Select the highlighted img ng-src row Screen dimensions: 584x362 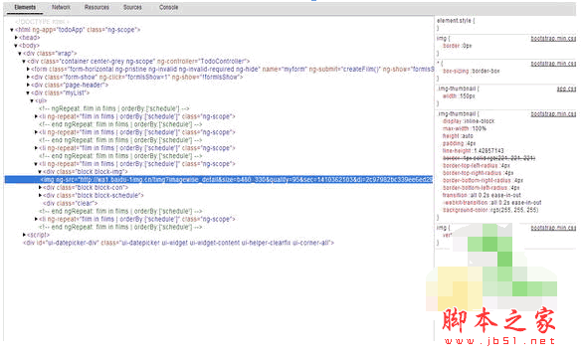[x=219, y=180]
